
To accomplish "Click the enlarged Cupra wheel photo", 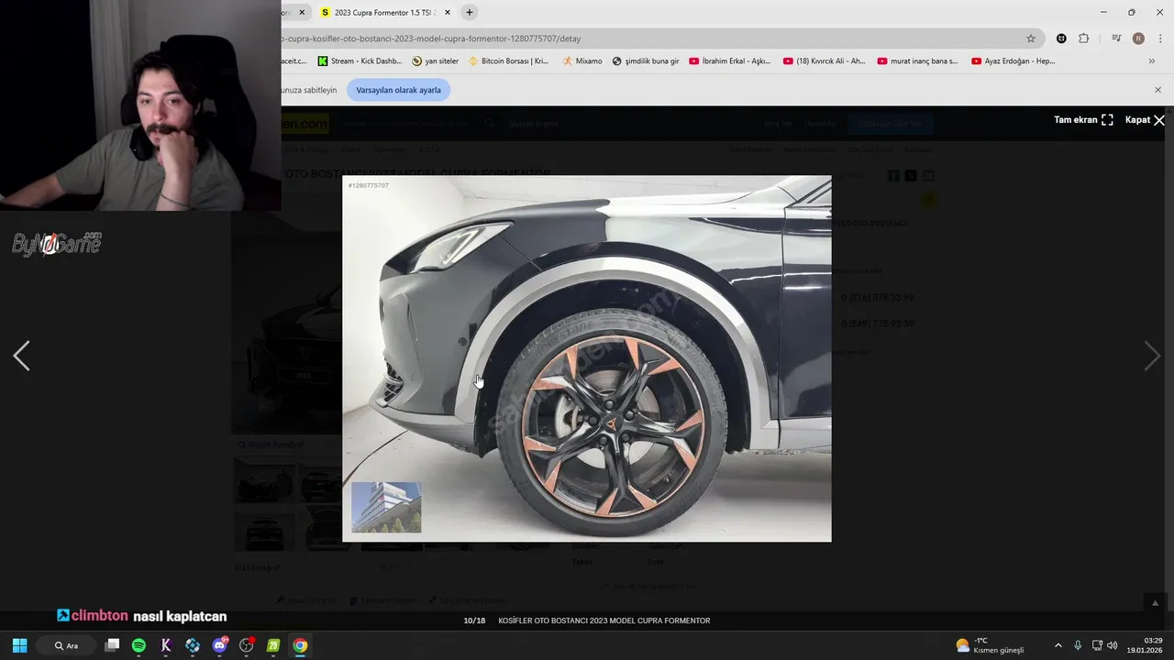I will 587,358.
